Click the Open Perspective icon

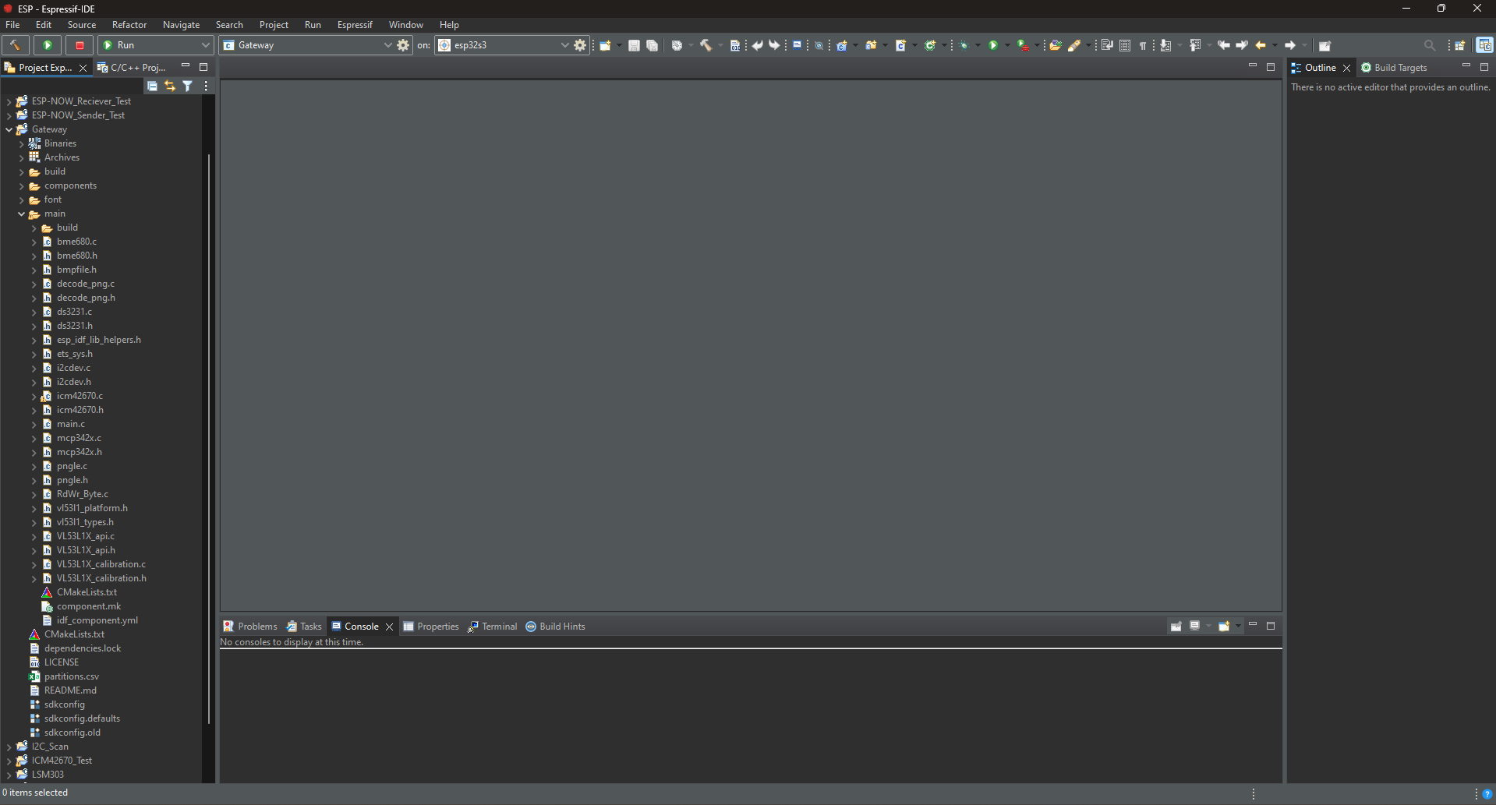(x=1460, y=45)
